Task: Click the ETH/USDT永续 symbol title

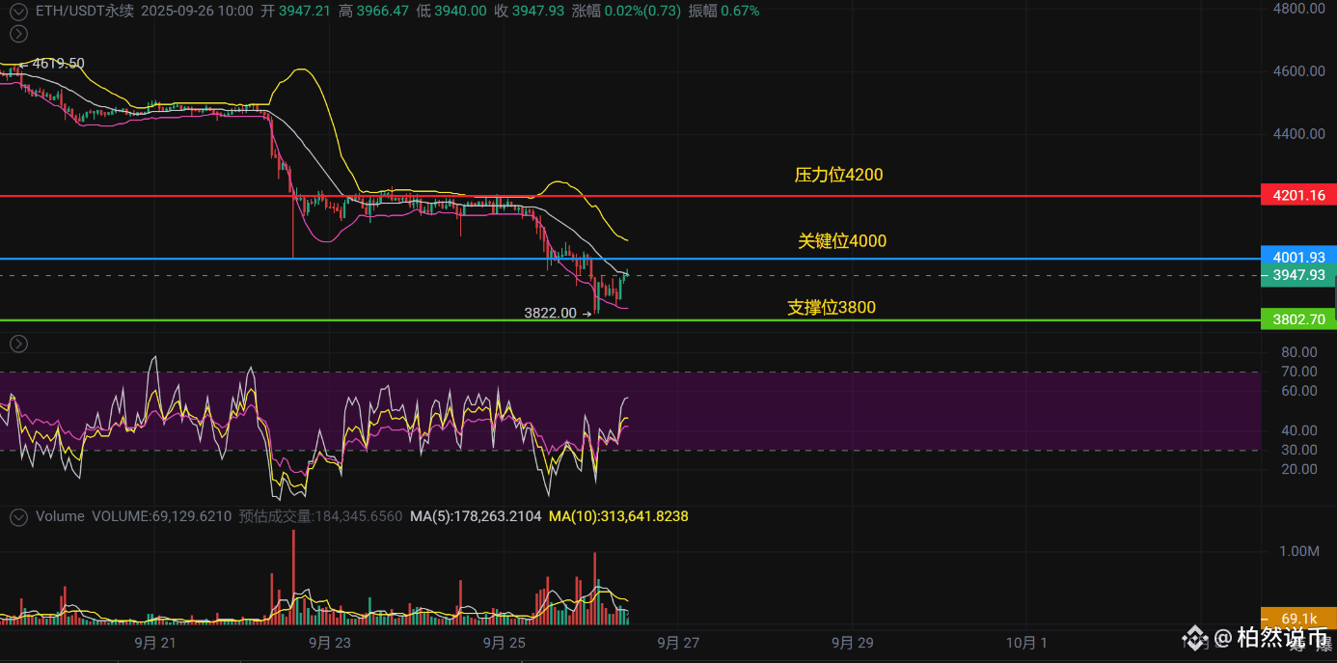Action: [85, 11]
